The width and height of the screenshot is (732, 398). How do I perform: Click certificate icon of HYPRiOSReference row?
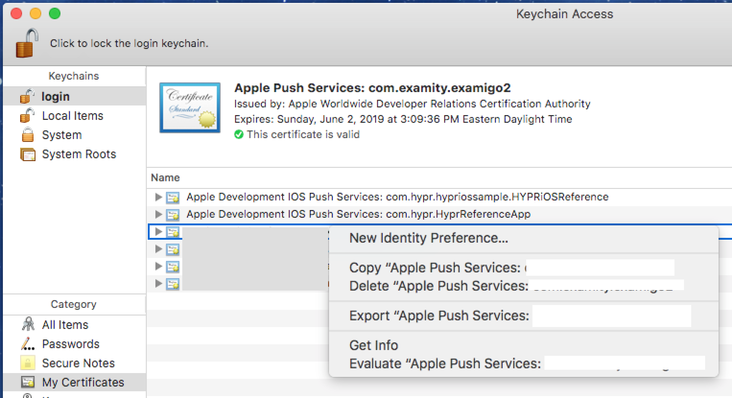[173, 197]
